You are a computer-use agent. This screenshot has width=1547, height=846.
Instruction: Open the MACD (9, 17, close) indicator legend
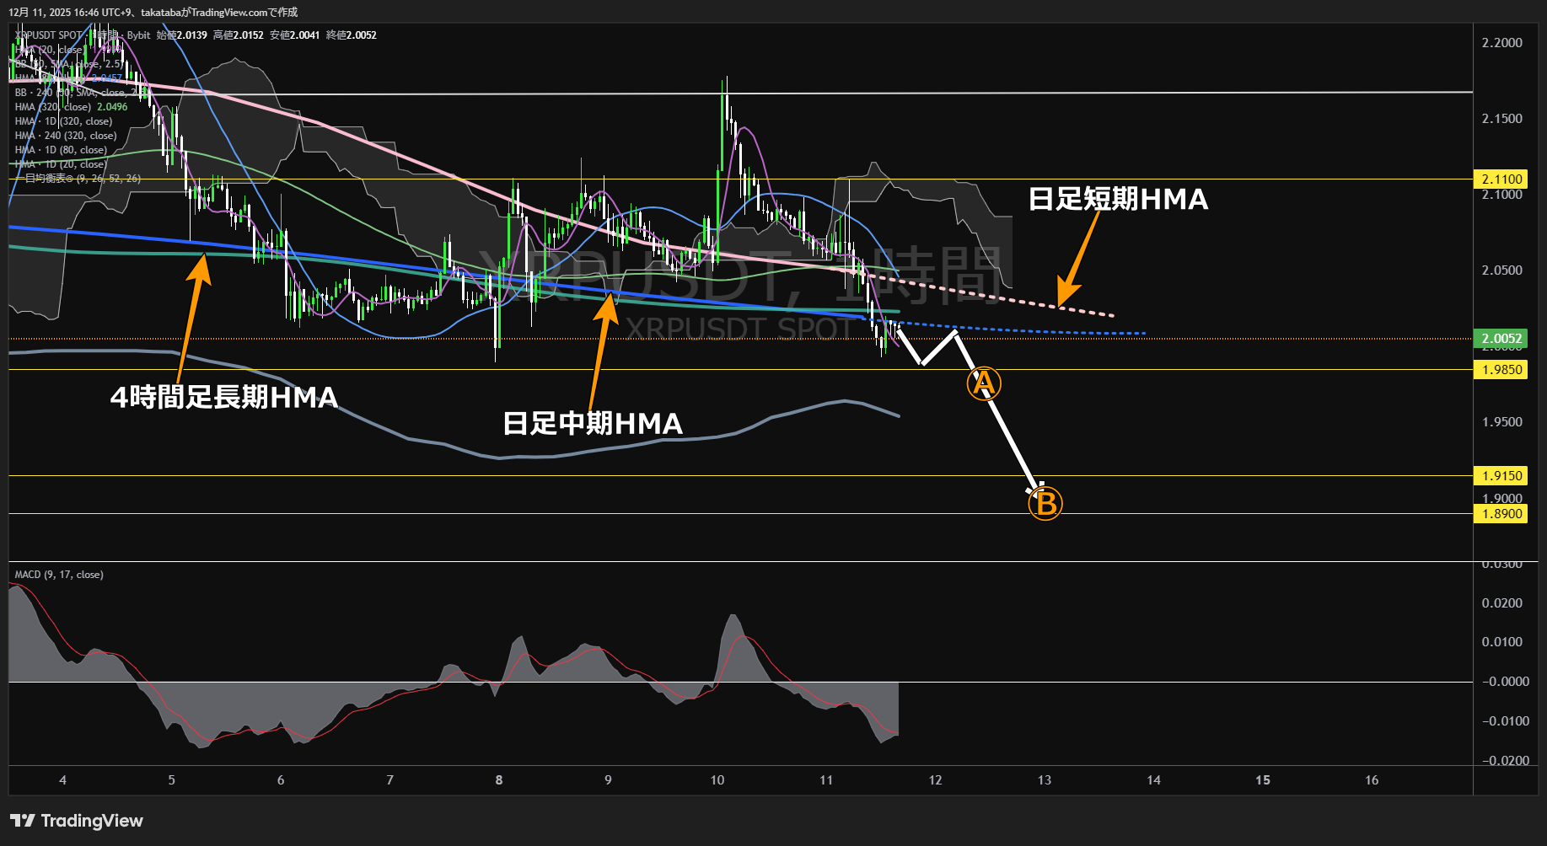coord(59,574)
